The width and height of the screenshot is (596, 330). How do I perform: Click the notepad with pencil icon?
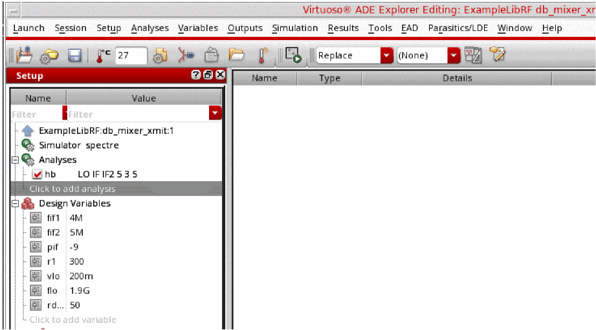(498, 54)
